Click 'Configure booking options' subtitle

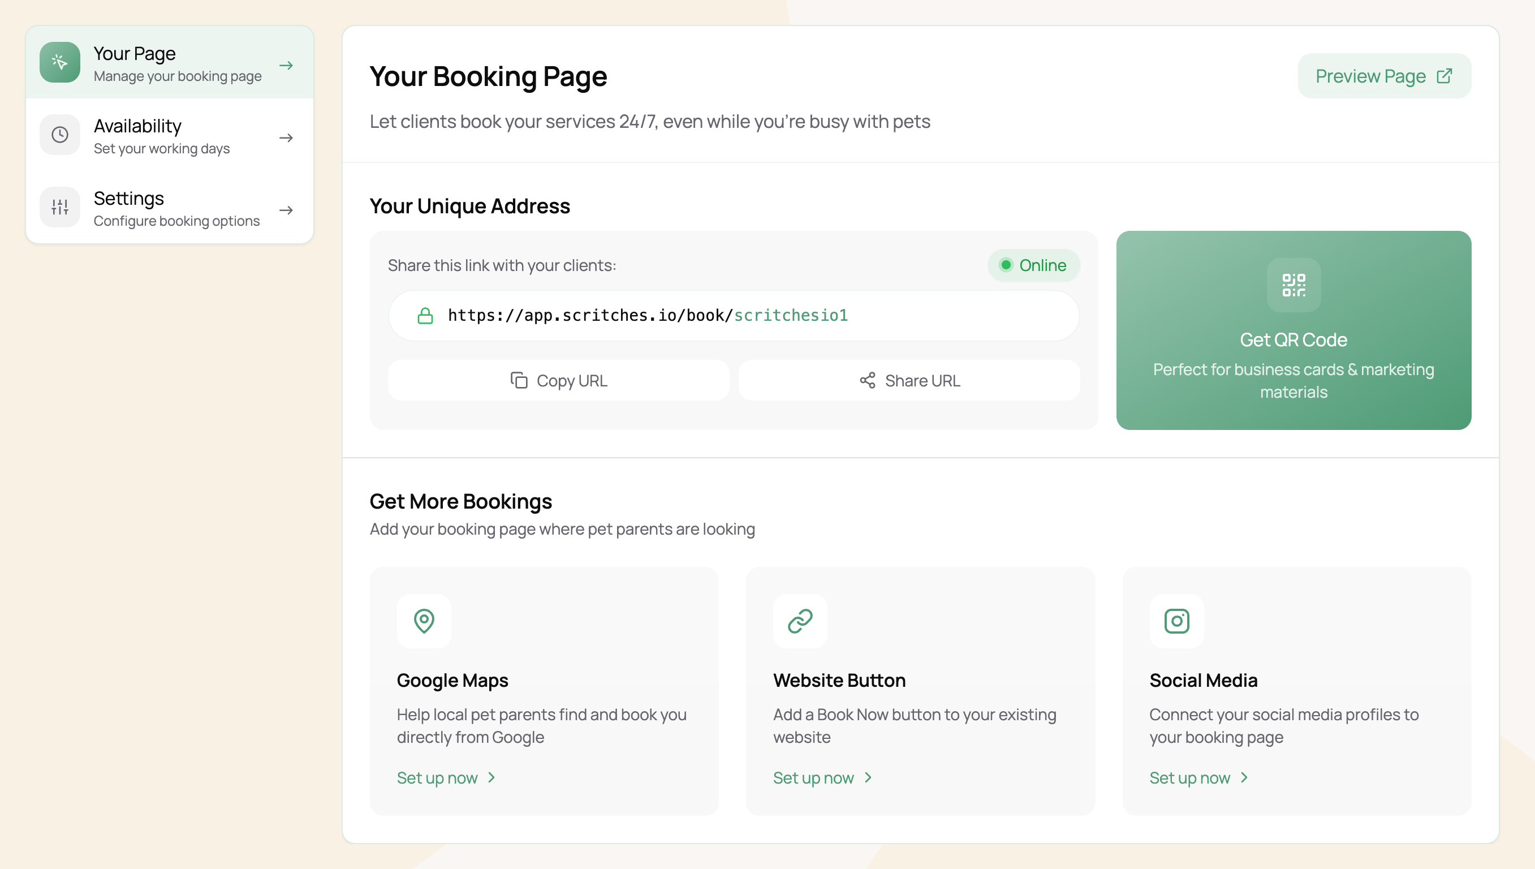[x=176, y=221]
